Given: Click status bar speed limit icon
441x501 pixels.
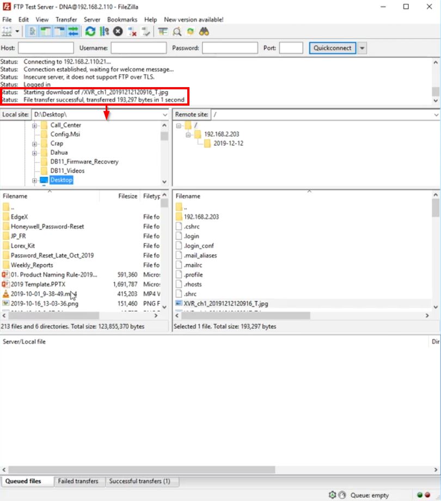Looking at the screenshot, I should click(342, 495).
